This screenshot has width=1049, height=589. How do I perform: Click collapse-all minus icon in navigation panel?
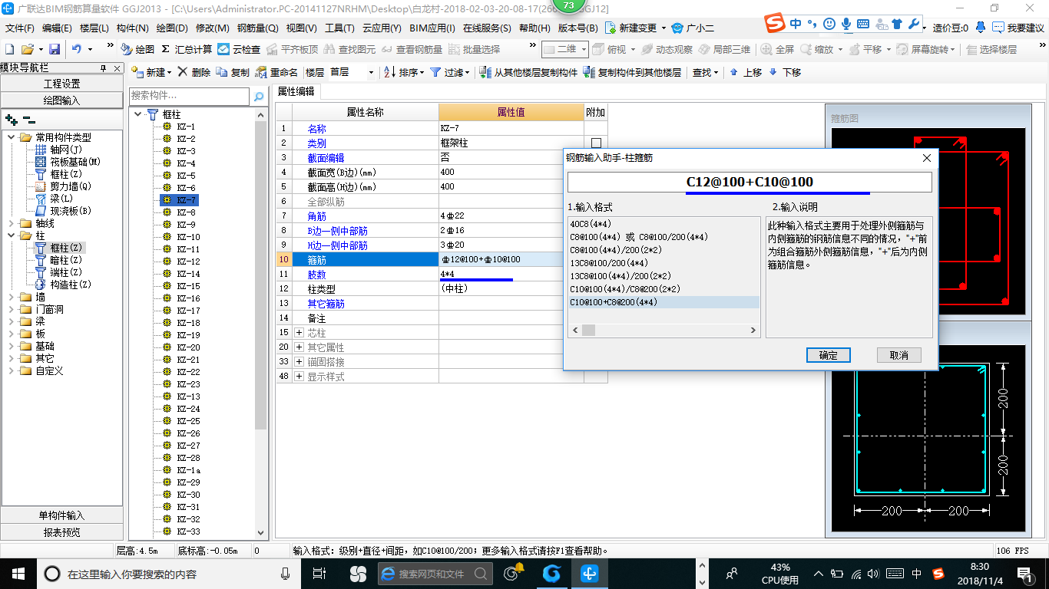(28, 120)
